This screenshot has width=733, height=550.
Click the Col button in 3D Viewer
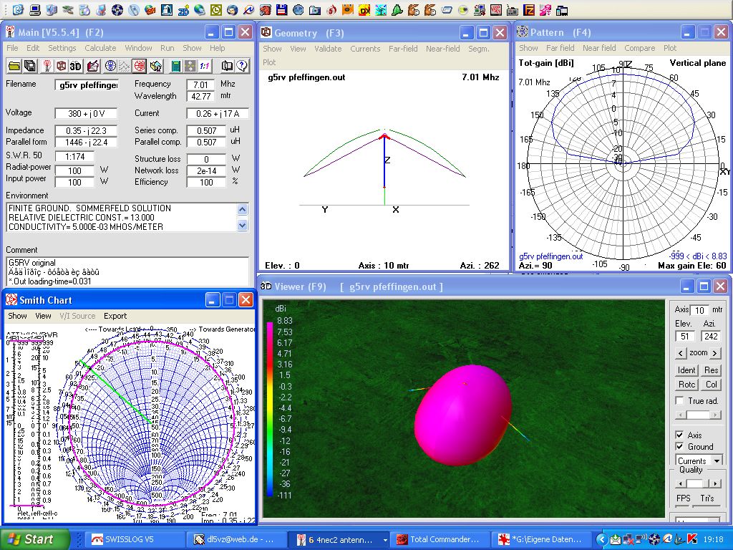click(x=711, y=385)
